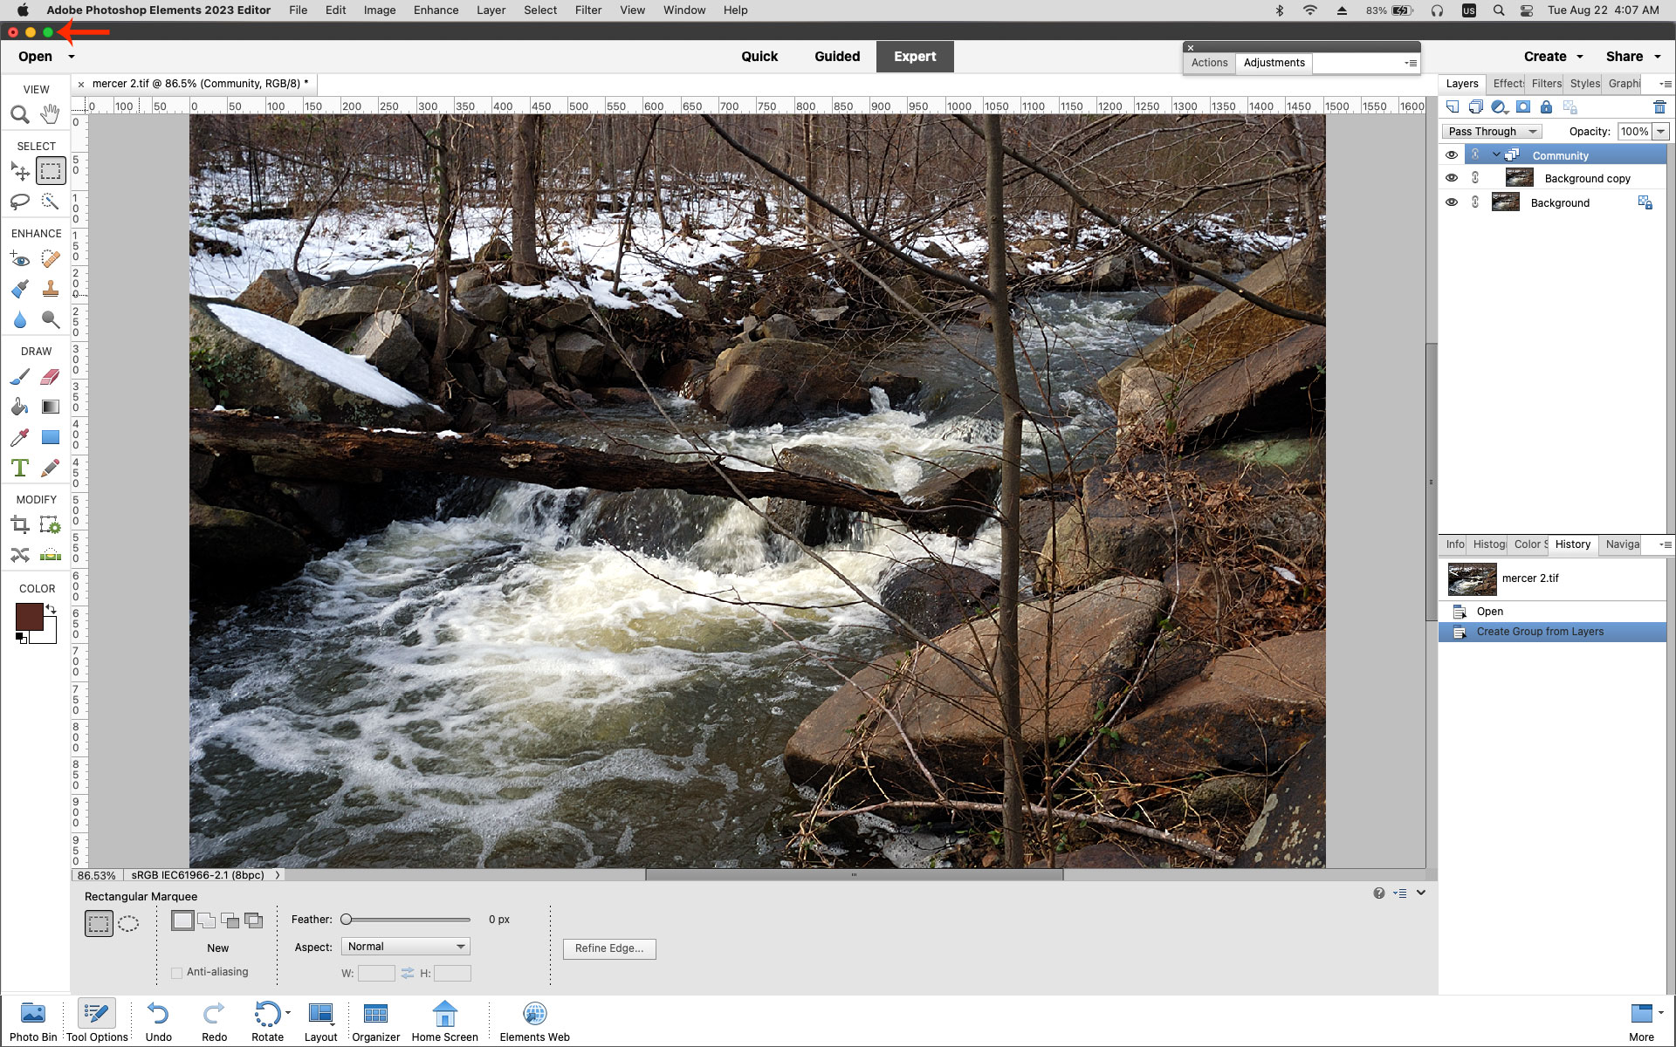Select the Zoom tool
Screen dimensions: 1676x1047
(19, 114)
